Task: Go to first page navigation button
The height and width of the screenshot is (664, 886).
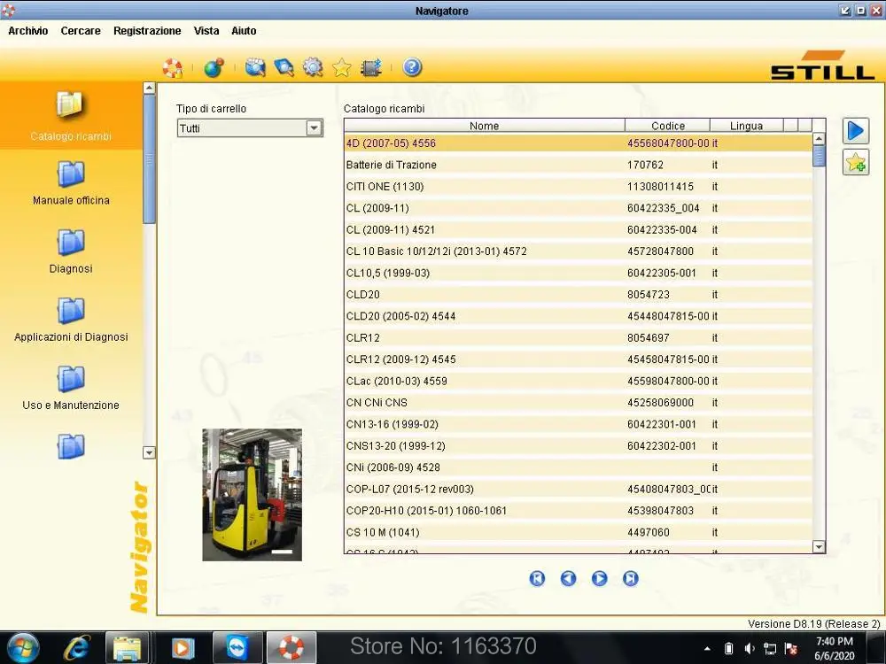Action: point(537,578)
